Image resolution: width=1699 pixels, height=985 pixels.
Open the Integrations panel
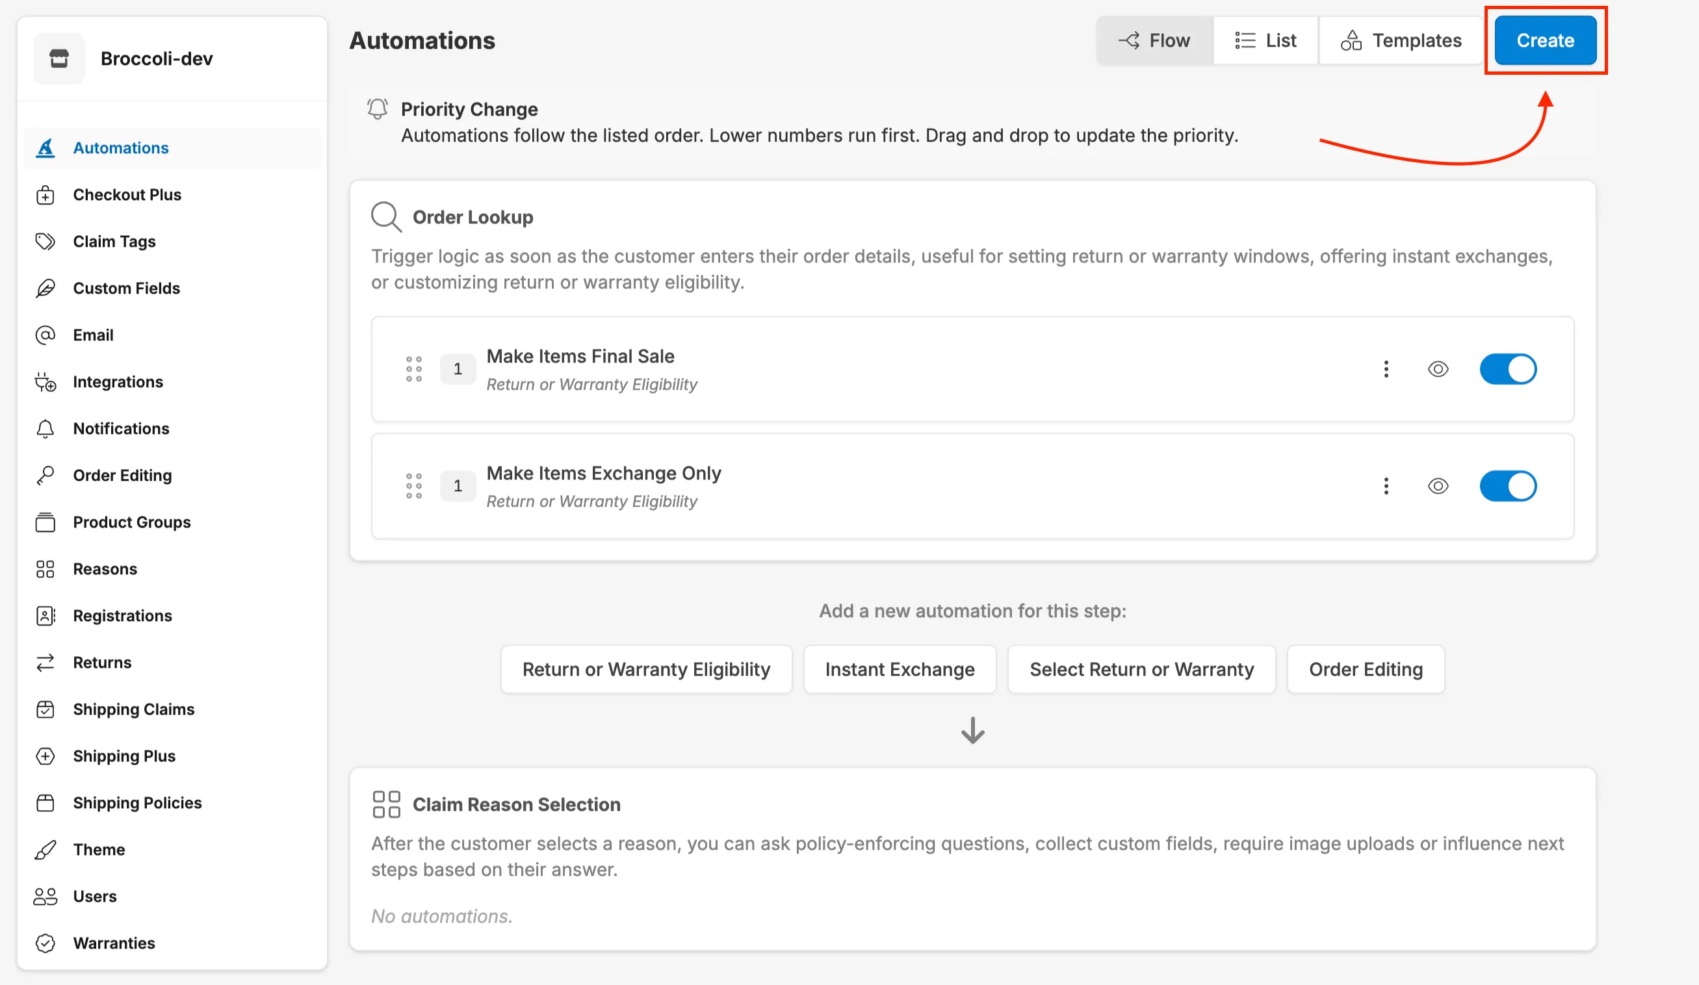click(117, 381)
